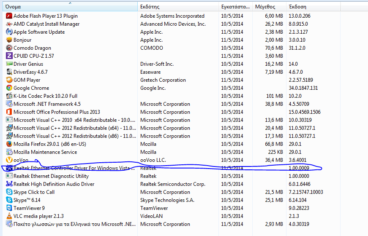Click the Mozilla Firefox 29.0.1 icon
The height and width of the screenshot is (236, 368).
9,144
